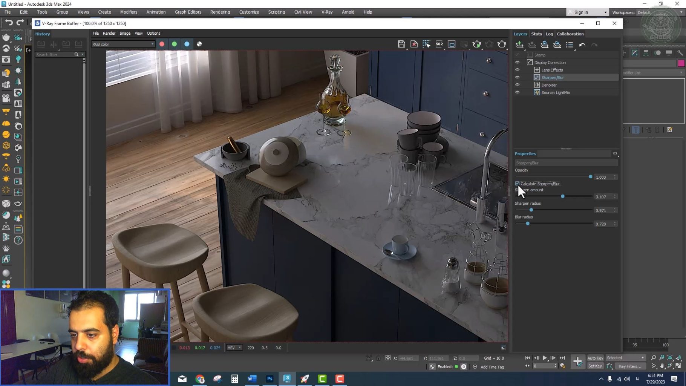Open the RGB color channel dropdown
This screenshot has width=686, height=386.
click(123, 44)
